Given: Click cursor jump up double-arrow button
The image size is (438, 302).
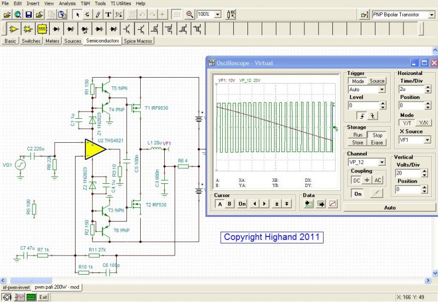Looking at the screenshot, I should pos(276,204).
